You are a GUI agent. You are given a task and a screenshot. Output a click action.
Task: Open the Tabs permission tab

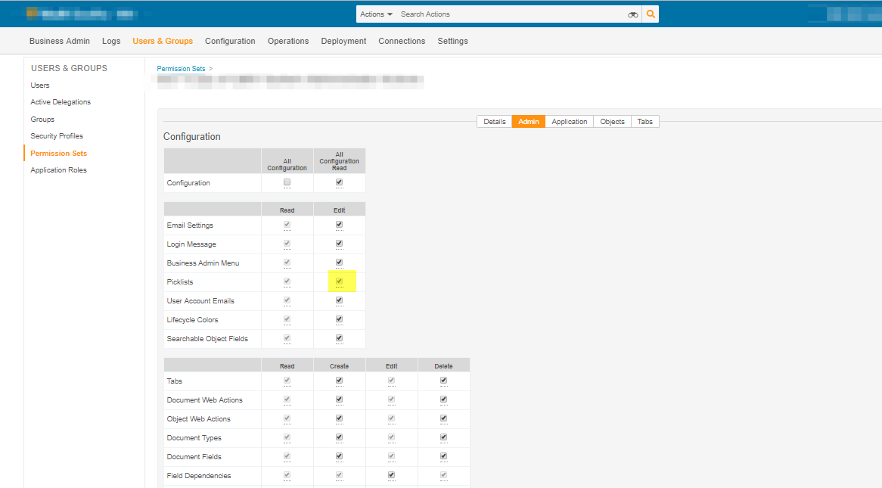click(x=644, y=122)
